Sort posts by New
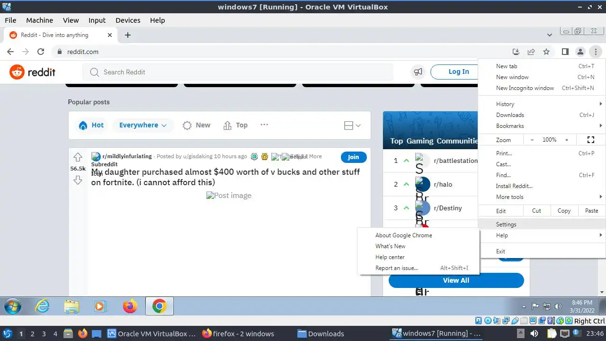Viewport: 606px width, 341px height. [196, 125]
